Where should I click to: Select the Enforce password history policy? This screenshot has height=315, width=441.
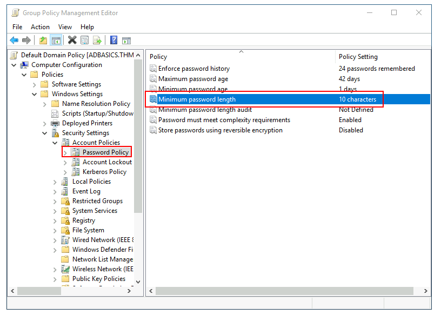193,69
